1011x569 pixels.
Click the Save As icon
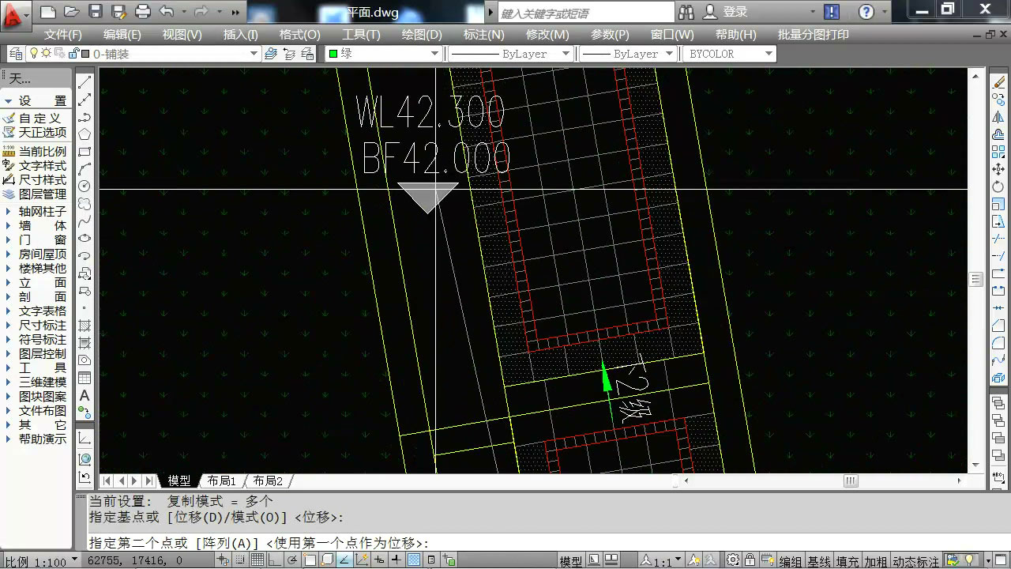click(118, 12)
